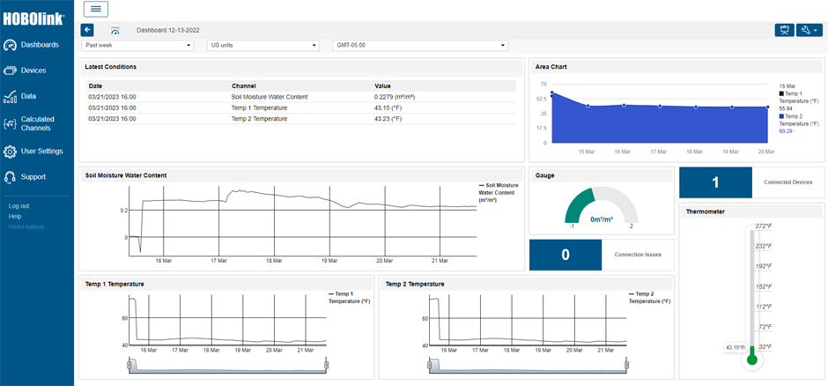Screen dimensions: 828x386
Task: Click area chart data point at 18 Mar
Action: (696, 107)
